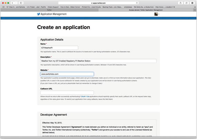Open How to Deal Maker Corner bookmark
This screenshot has width=197, height=139.
(70, 7)
